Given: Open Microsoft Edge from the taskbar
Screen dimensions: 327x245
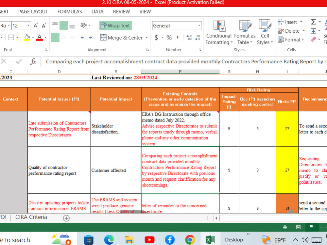Looking at the screenshot, I should pyautogui.click(x=109, y=239).
